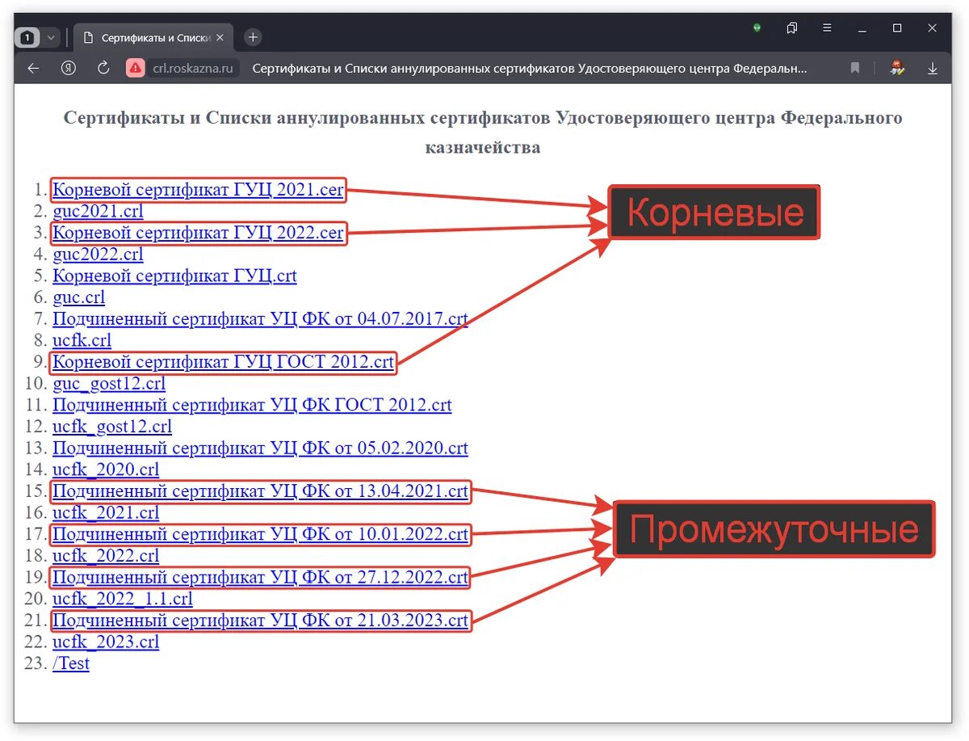Open Подчиненный сертификат УЦ ФК от 10.01.2022.crt
The height and width of the screenshot is (741, 969).
tap(260, 534)
